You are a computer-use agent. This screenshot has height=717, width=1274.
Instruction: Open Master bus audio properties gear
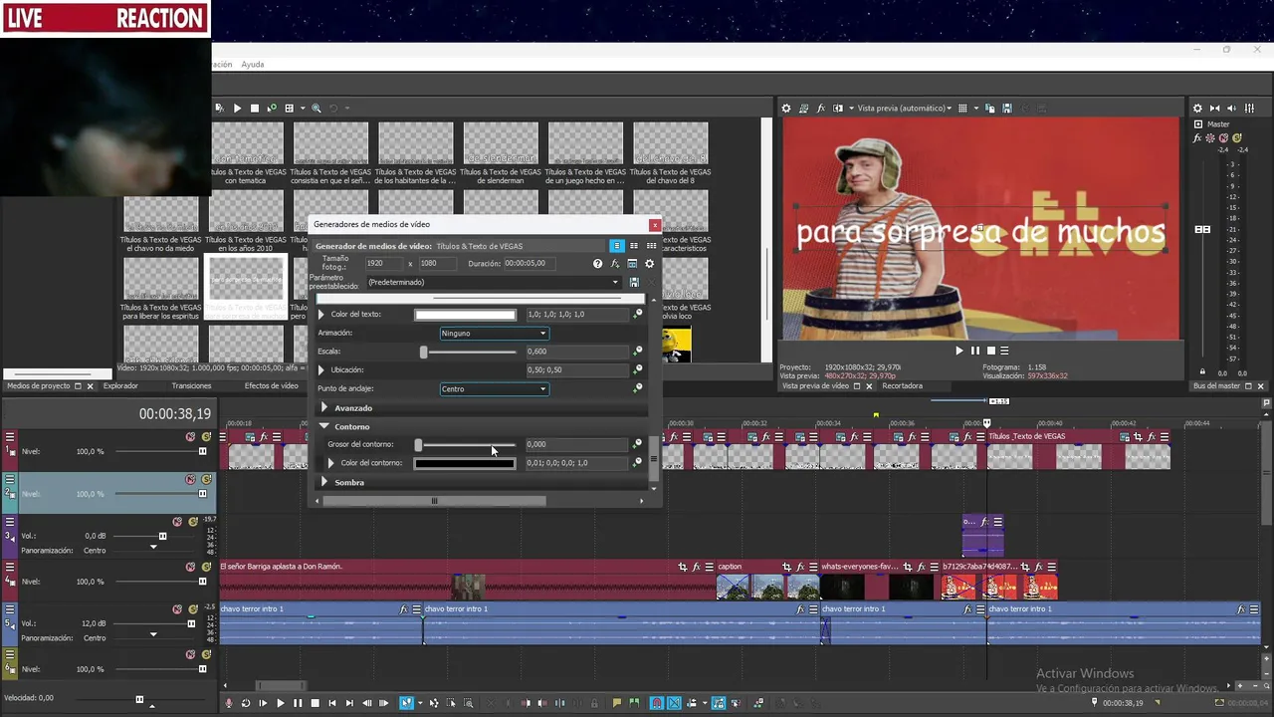coord(1197,108)
